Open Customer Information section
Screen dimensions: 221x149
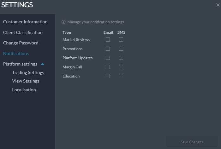point(25,22)
